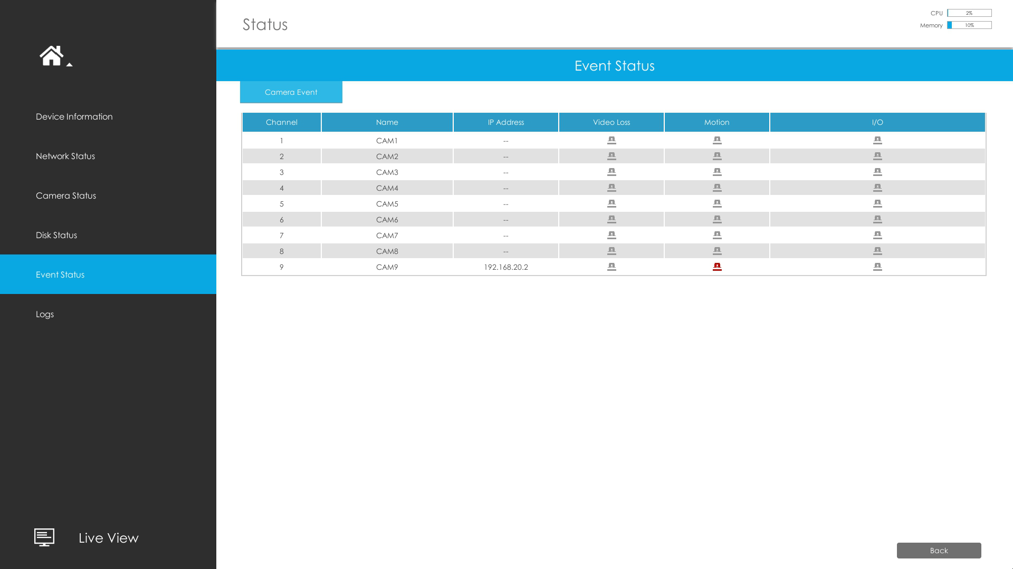Click the I/O status icon for CAM5
This screenshot has width=1013, height=569.
click(x=877, y=203)
